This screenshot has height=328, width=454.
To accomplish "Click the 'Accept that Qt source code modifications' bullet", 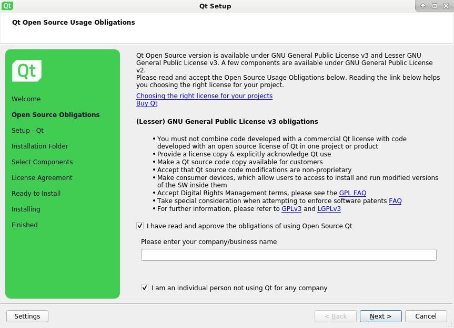I will coord(255,170).
